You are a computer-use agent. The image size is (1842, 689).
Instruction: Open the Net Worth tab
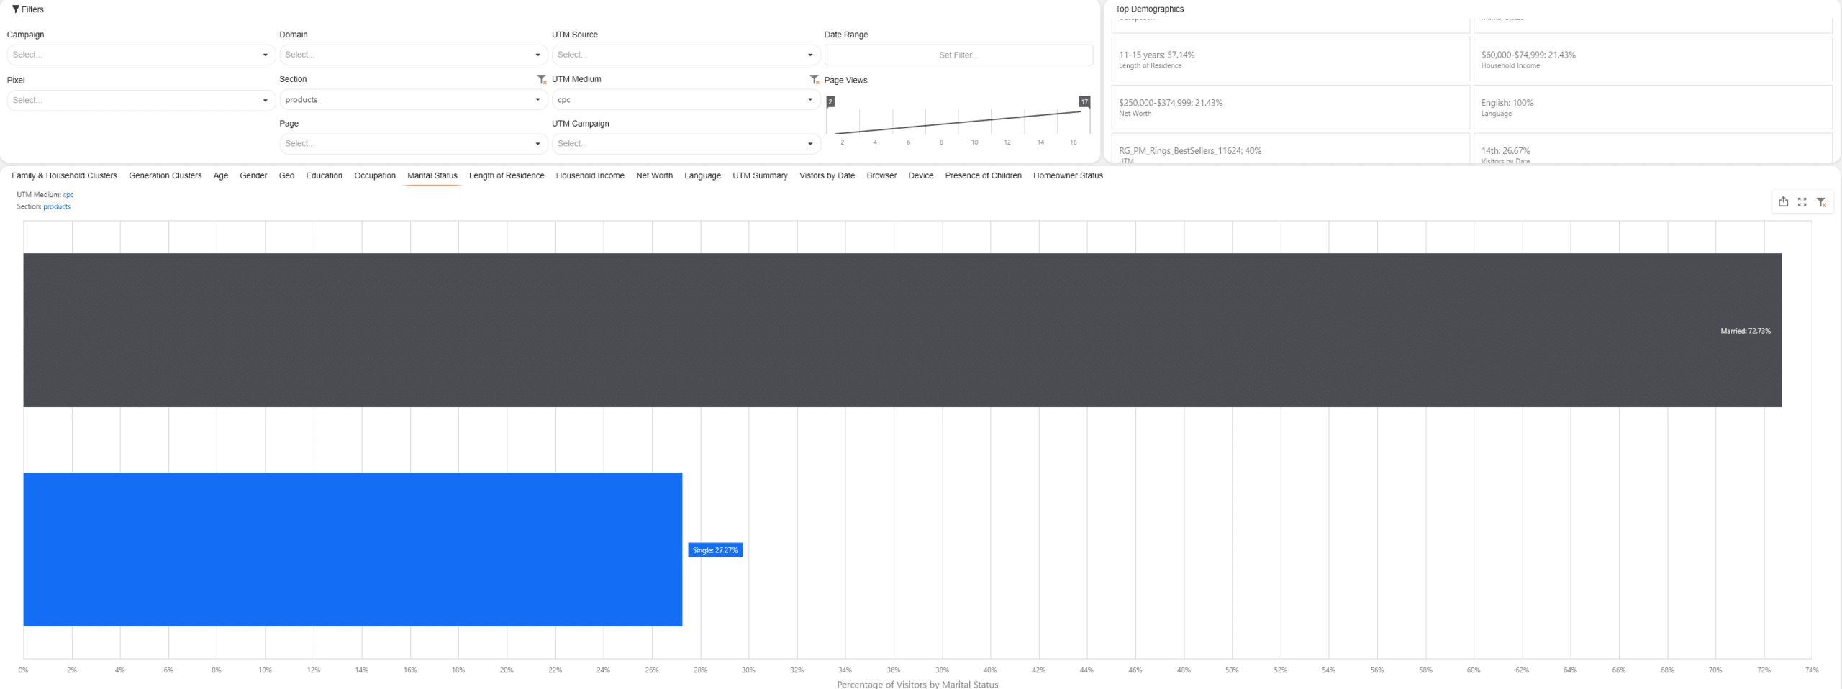654,175
